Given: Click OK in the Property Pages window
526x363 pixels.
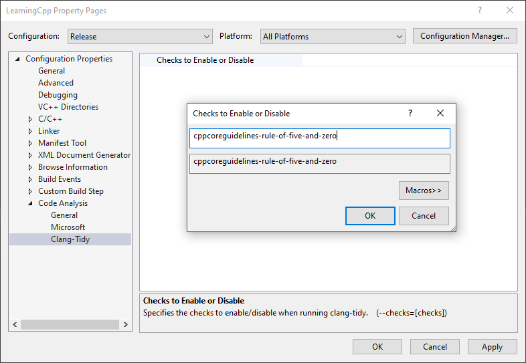Looking at the screenshot, I should 377,346.
